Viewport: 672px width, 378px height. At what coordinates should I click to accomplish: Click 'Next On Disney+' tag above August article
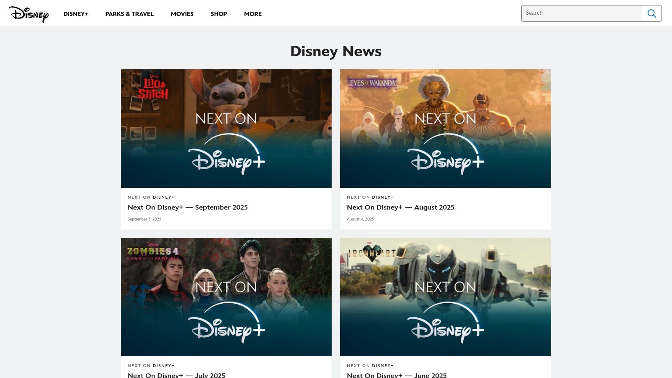tap(370, 197)
